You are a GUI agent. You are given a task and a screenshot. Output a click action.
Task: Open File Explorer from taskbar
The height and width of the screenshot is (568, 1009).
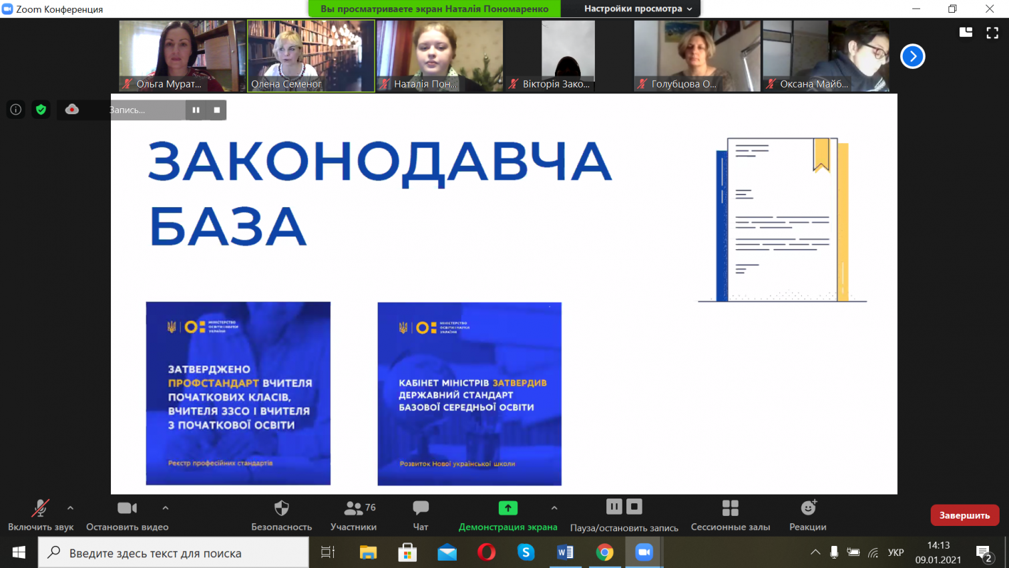click(x=368, y=553)
